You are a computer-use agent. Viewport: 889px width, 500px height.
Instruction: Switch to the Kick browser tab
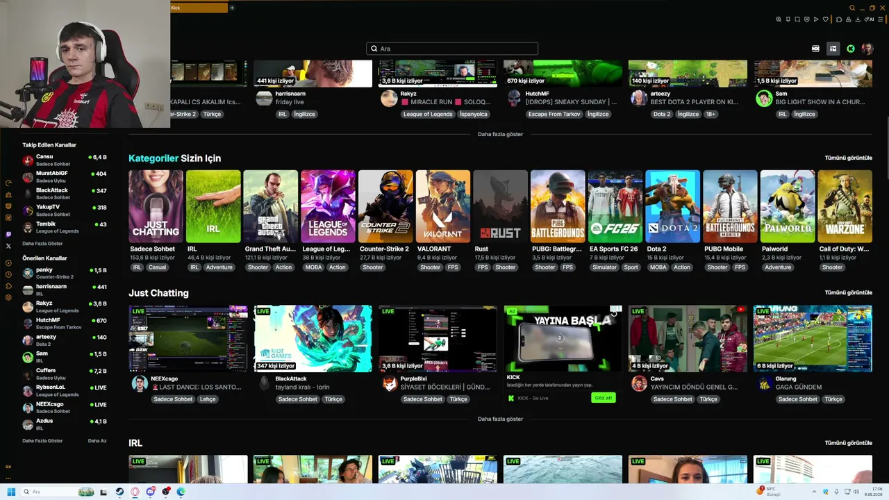click(x=199, y=8)
